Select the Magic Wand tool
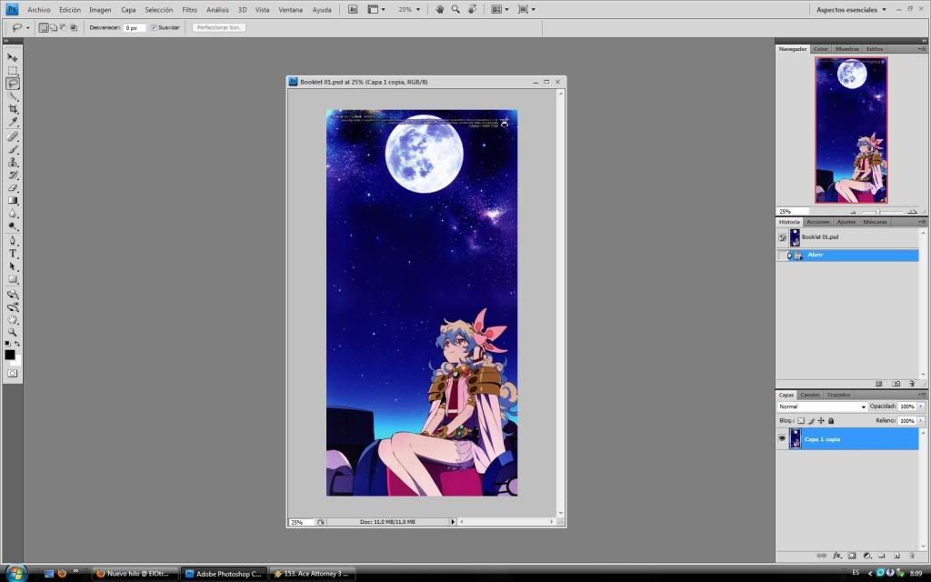931x582 pixels. (x=13, y=96)
